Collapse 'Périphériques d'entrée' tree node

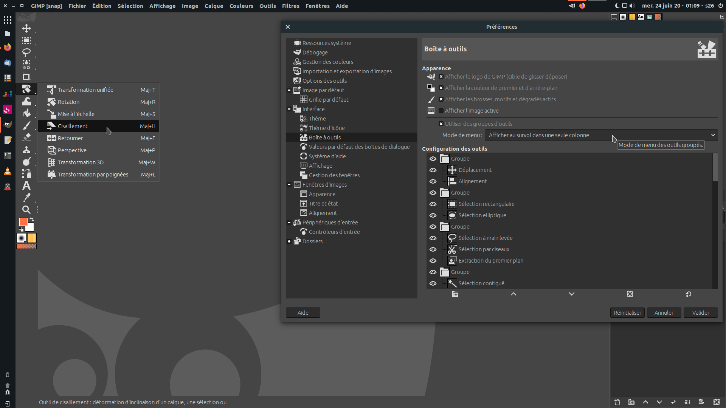tap(289, 223)
